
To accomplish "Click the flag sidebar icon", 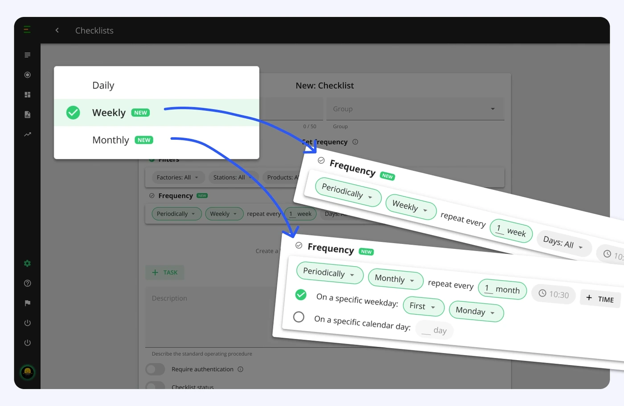I will pos(27,303).
